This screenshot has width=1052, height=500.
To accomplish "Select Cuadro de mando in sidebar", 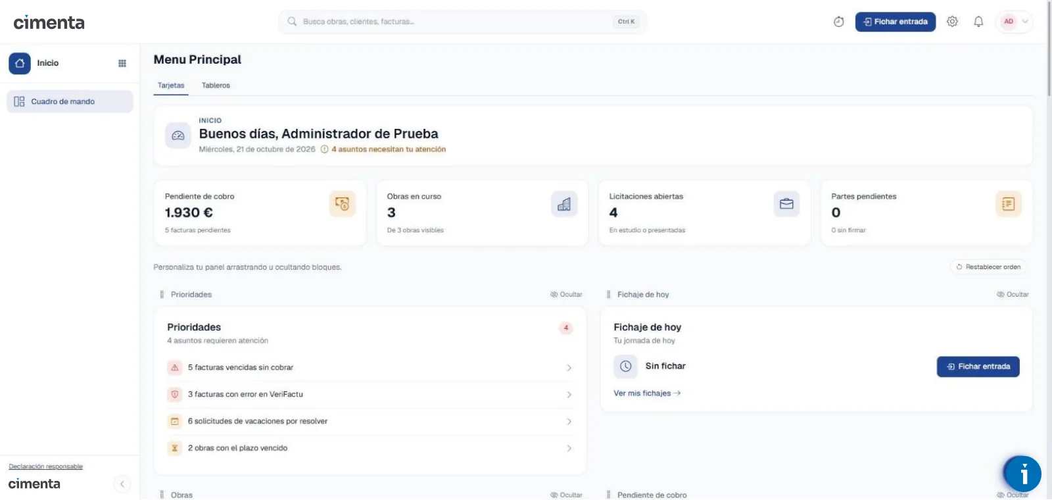I will 70,101.
